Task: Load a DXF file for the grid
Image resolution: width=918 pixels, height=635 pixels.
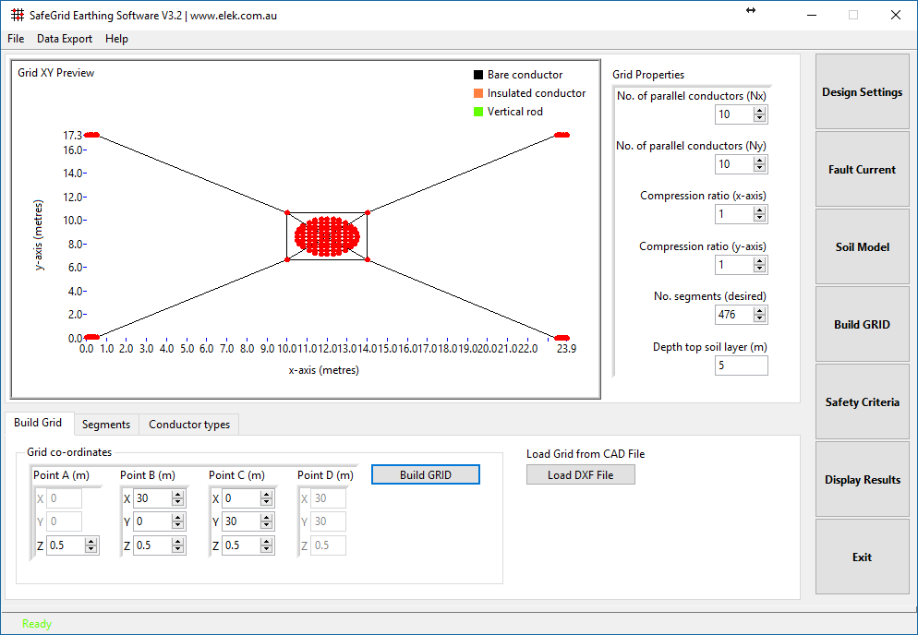Action: coord(580,474)
